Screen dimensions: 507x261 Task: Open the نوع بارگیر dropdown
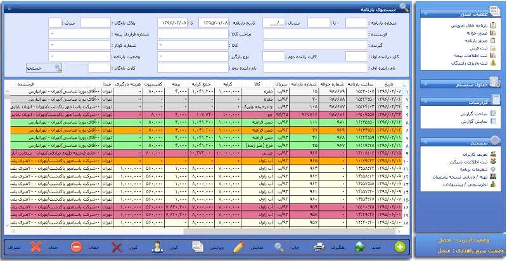pyautogui.click(x=162, y=56)
